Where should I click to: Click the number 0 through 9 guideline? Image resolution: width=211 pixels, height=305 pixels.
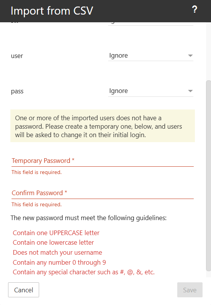[x=59, y=262]
